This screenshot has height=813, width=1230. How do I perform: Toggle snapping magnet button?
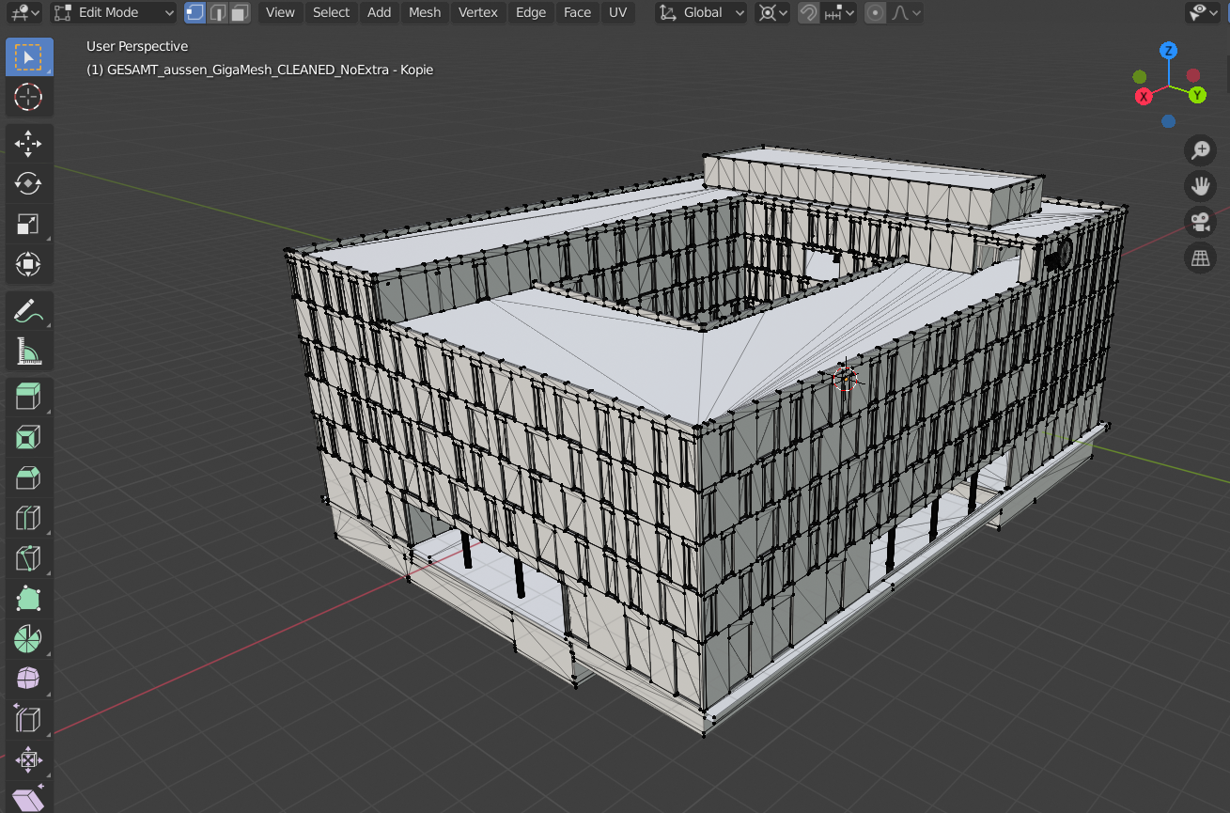tap(808, 12)
